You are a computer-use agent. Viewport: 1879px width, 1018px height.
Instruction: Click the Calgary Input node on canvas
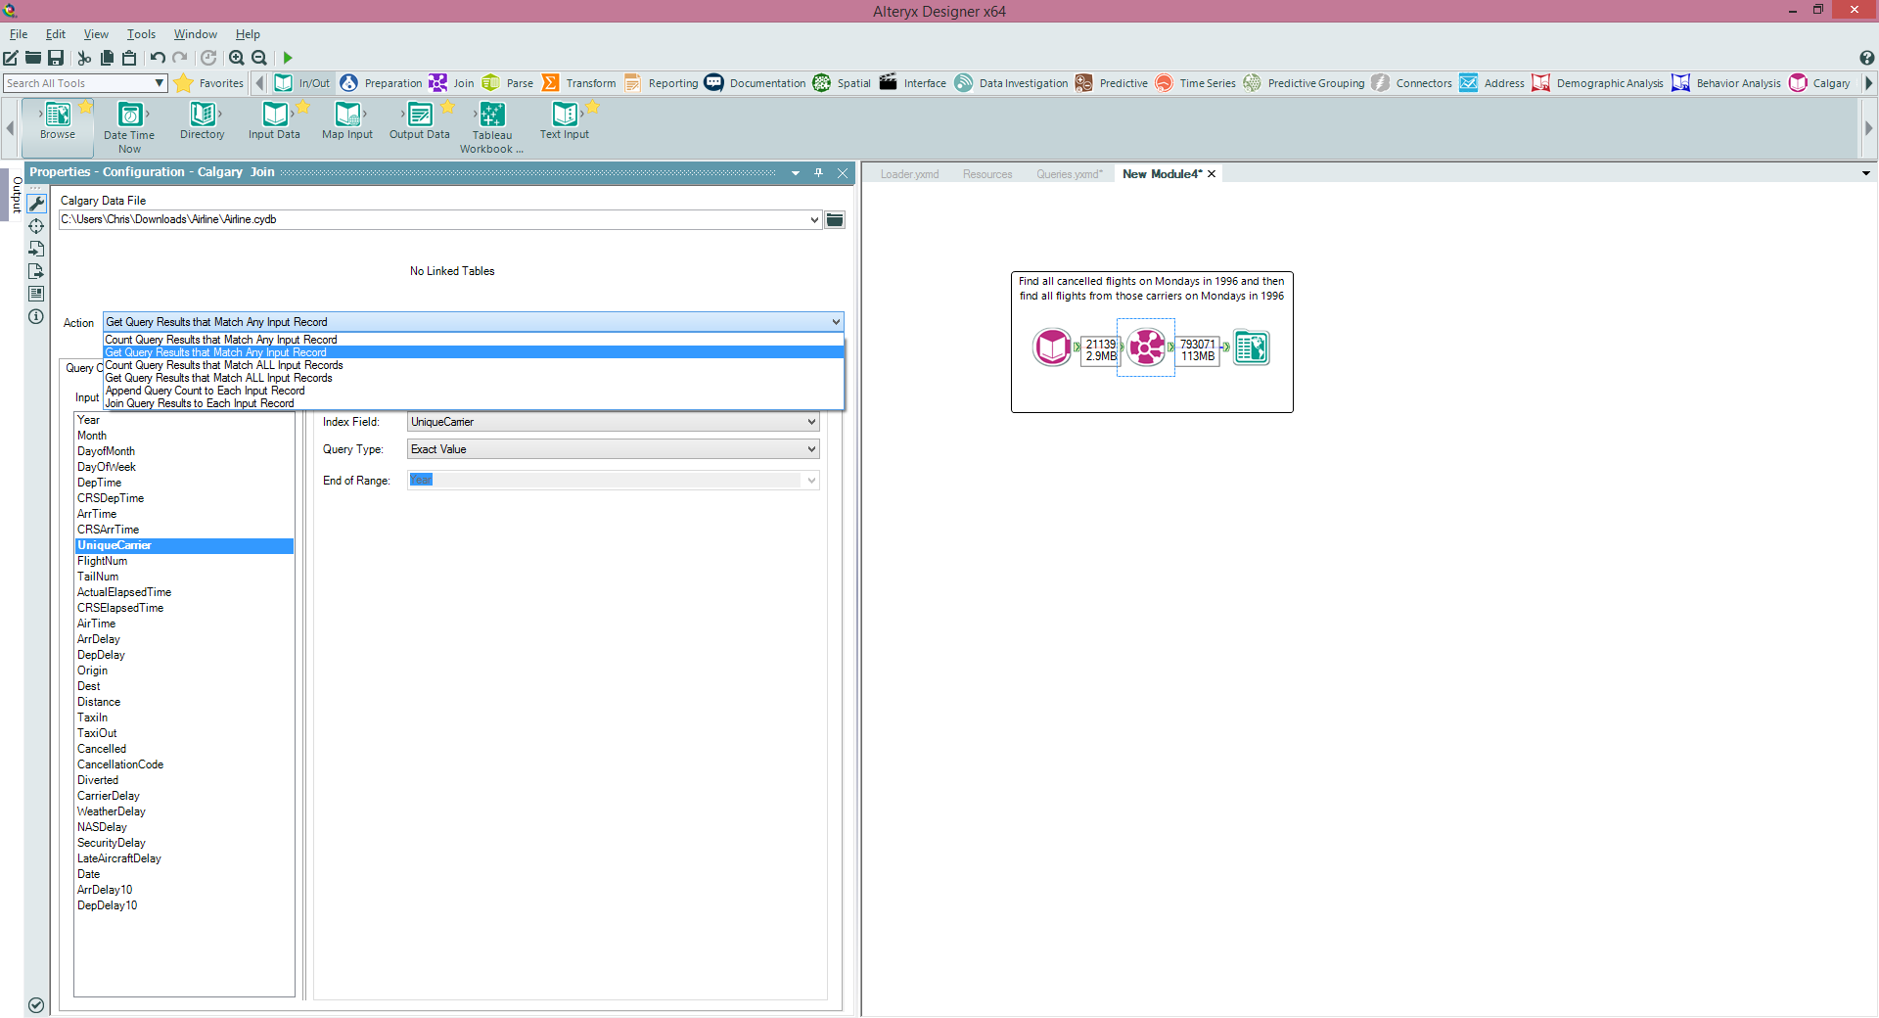click(x=1052, y=347)
